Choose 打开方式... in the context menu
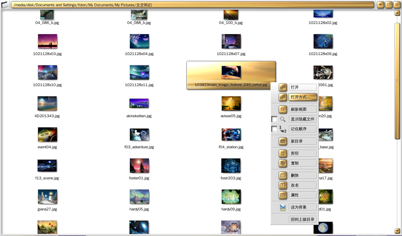The image size is (402, 236). point(303,97)
